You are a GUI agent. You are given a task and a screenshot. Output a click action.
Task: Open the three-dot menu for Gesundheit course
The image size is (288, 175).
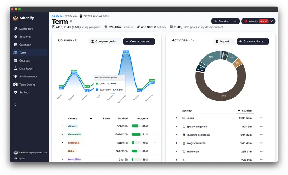coord(155,134)
